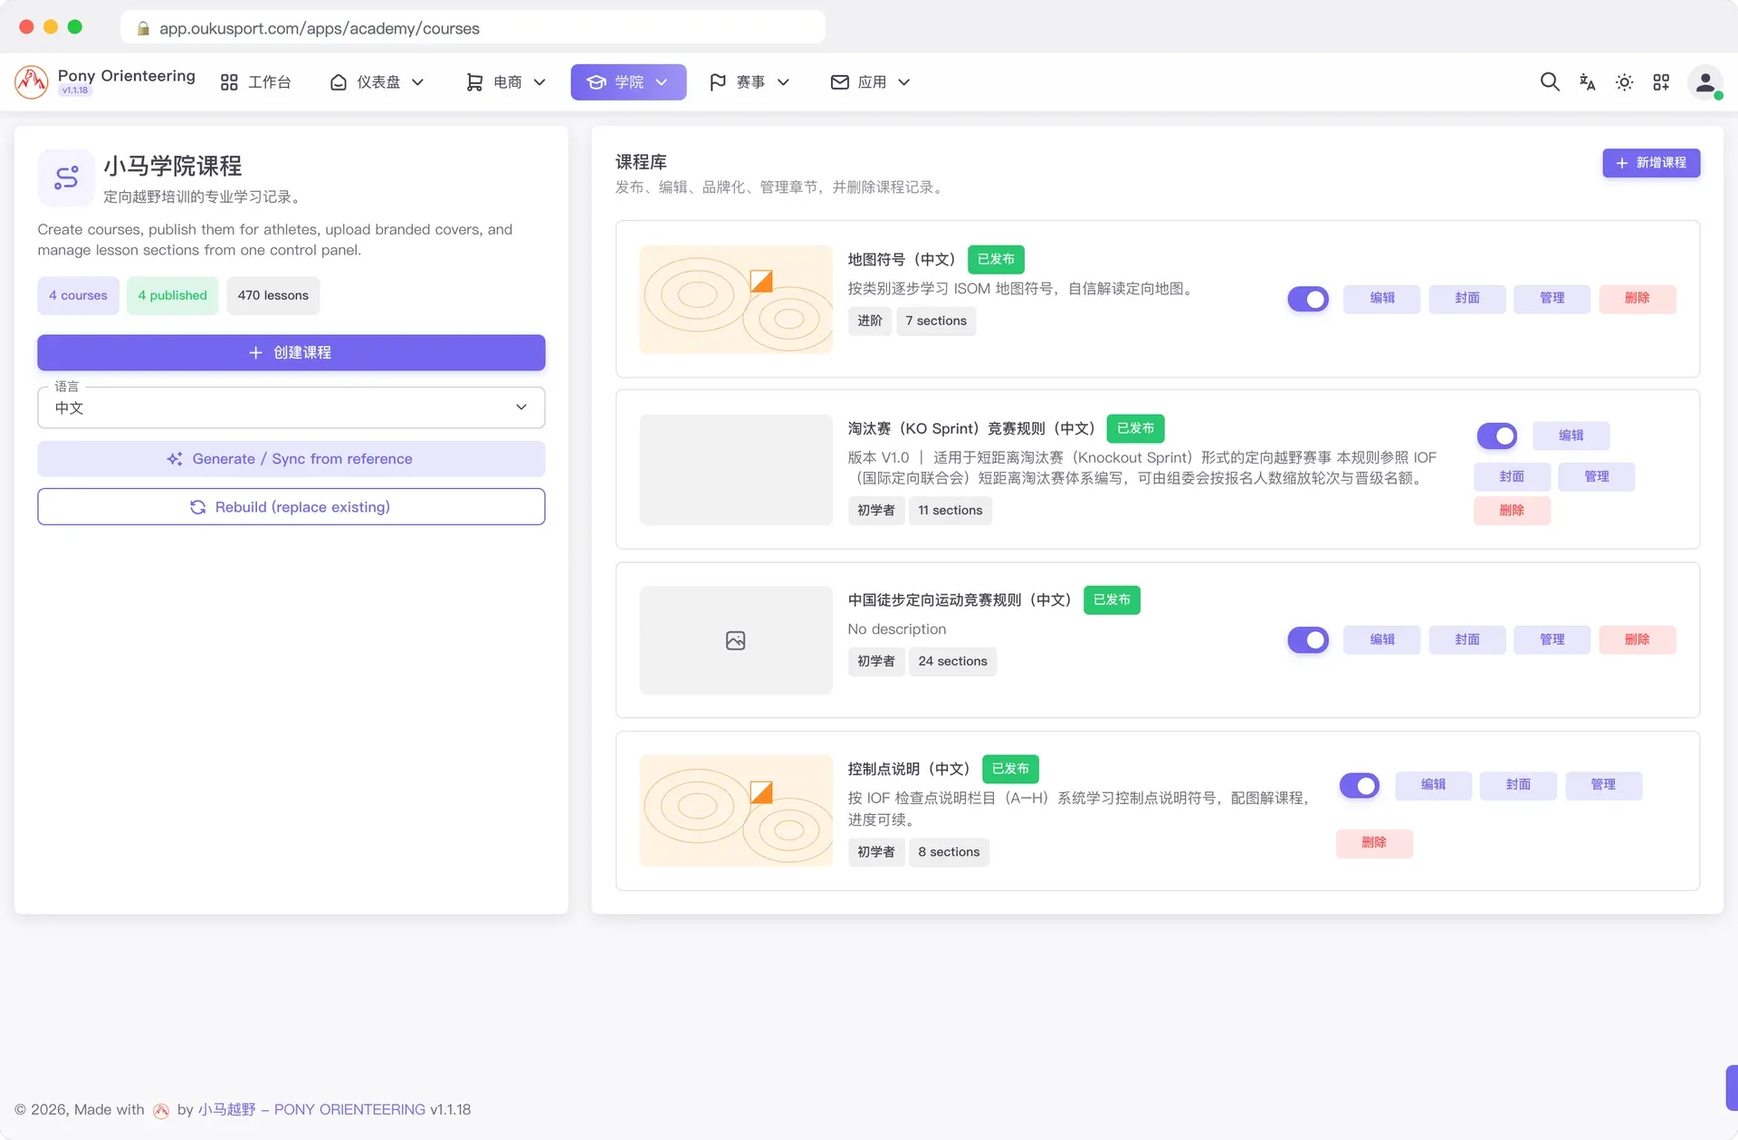Open the apps shortcuts grid icon
The image size is (1738, 1140).
tap(1661, 82)
